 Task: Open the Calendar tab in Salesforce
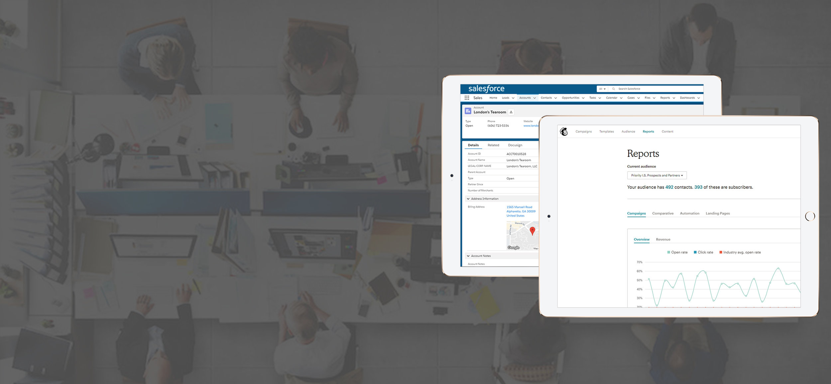pos(612,98)
